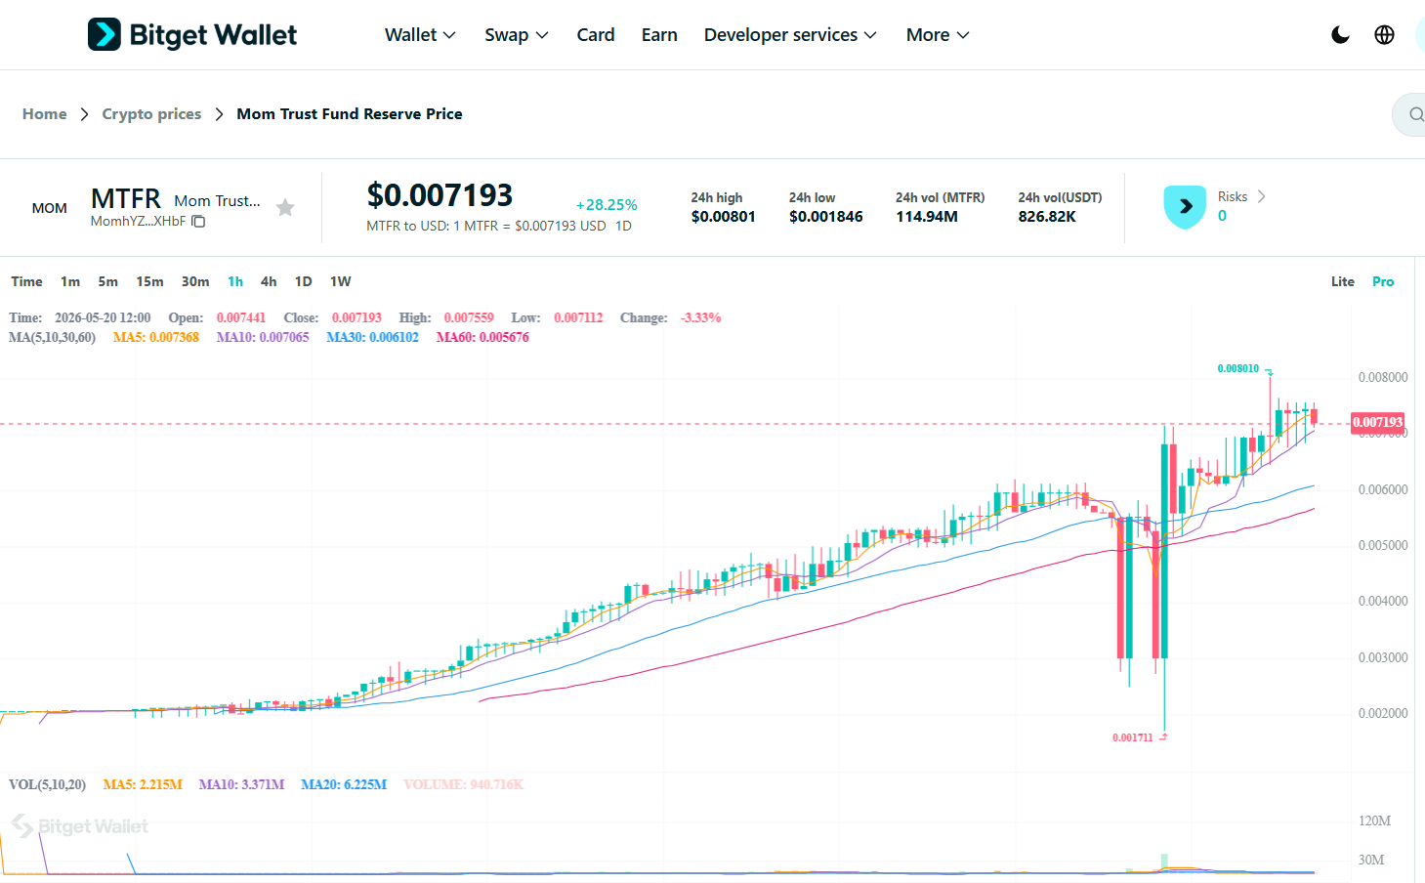Click the Change: -3.33% readout
Image resolution: width=1425 pixels, height=883 pixels.
(x=670, y=318)
